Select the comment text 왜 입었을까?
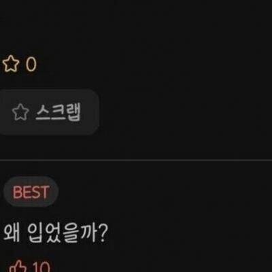 point(55,233)
